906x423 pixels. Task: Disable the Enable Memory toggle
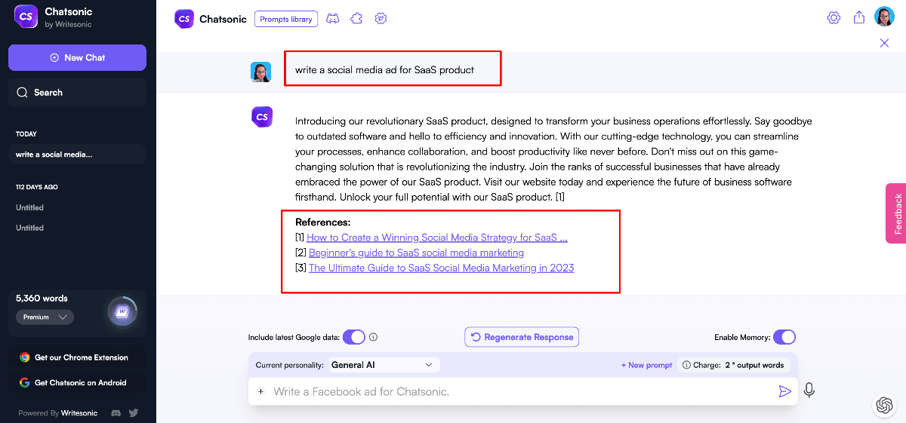point(784,337)
